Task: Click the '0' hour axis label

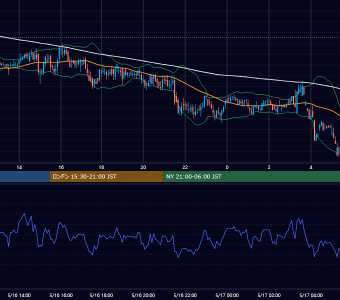Action: (x=227, y=167)
